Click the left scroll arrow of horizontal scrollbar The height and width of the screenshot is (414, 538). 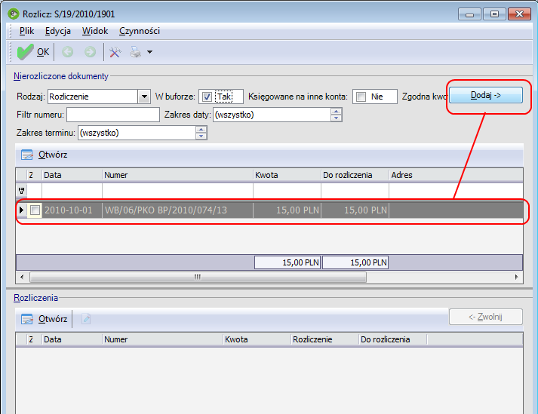point(23,277)
